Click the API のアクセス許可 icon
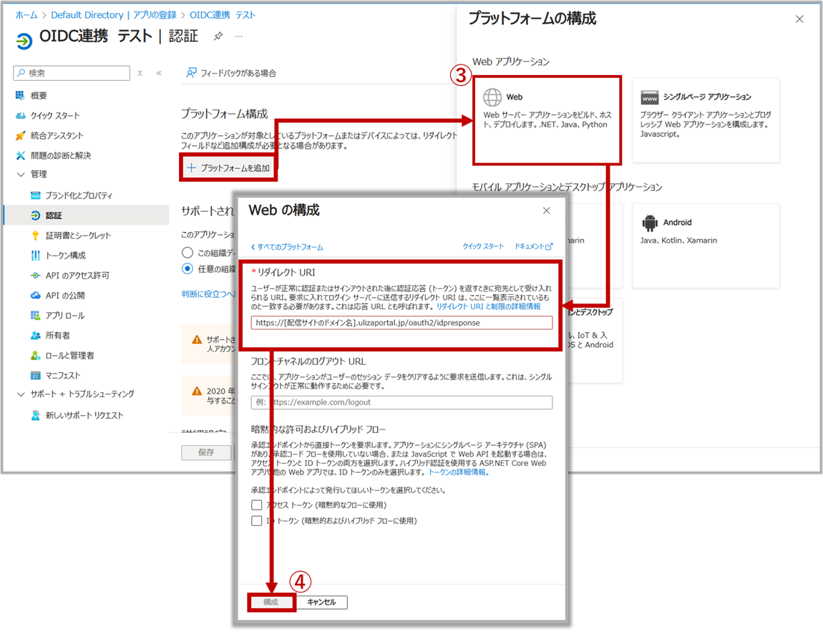The width and height of the screenshot is (823, 632). 35,275
